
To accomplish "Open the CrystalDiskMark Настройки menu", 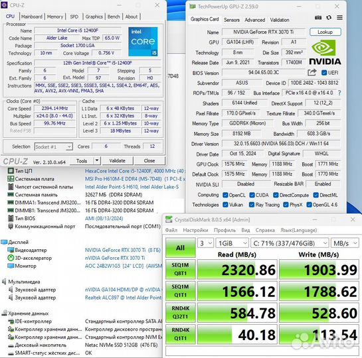I will click(195, 230).
